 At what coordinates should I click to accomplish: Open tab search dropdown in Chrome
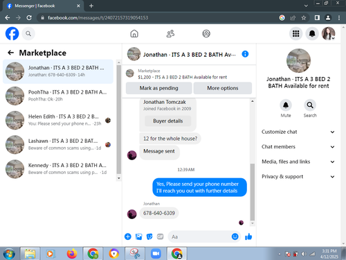tap(306, 6)
